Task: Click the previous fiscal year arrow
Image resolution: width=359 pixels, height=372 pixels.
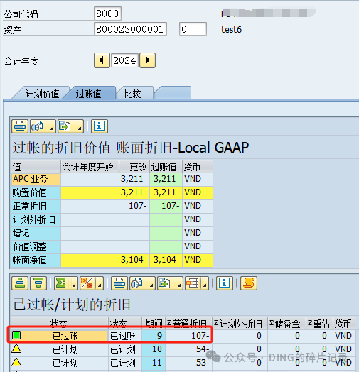Action: click(x=102, y=60)
